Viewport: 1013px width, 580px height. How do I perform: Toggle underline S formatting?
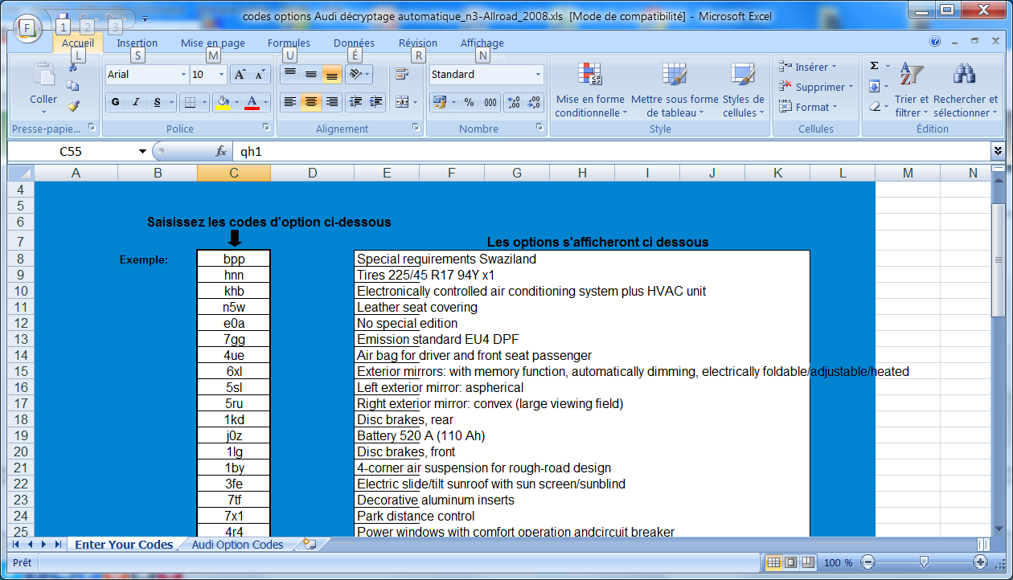point(157,102)
